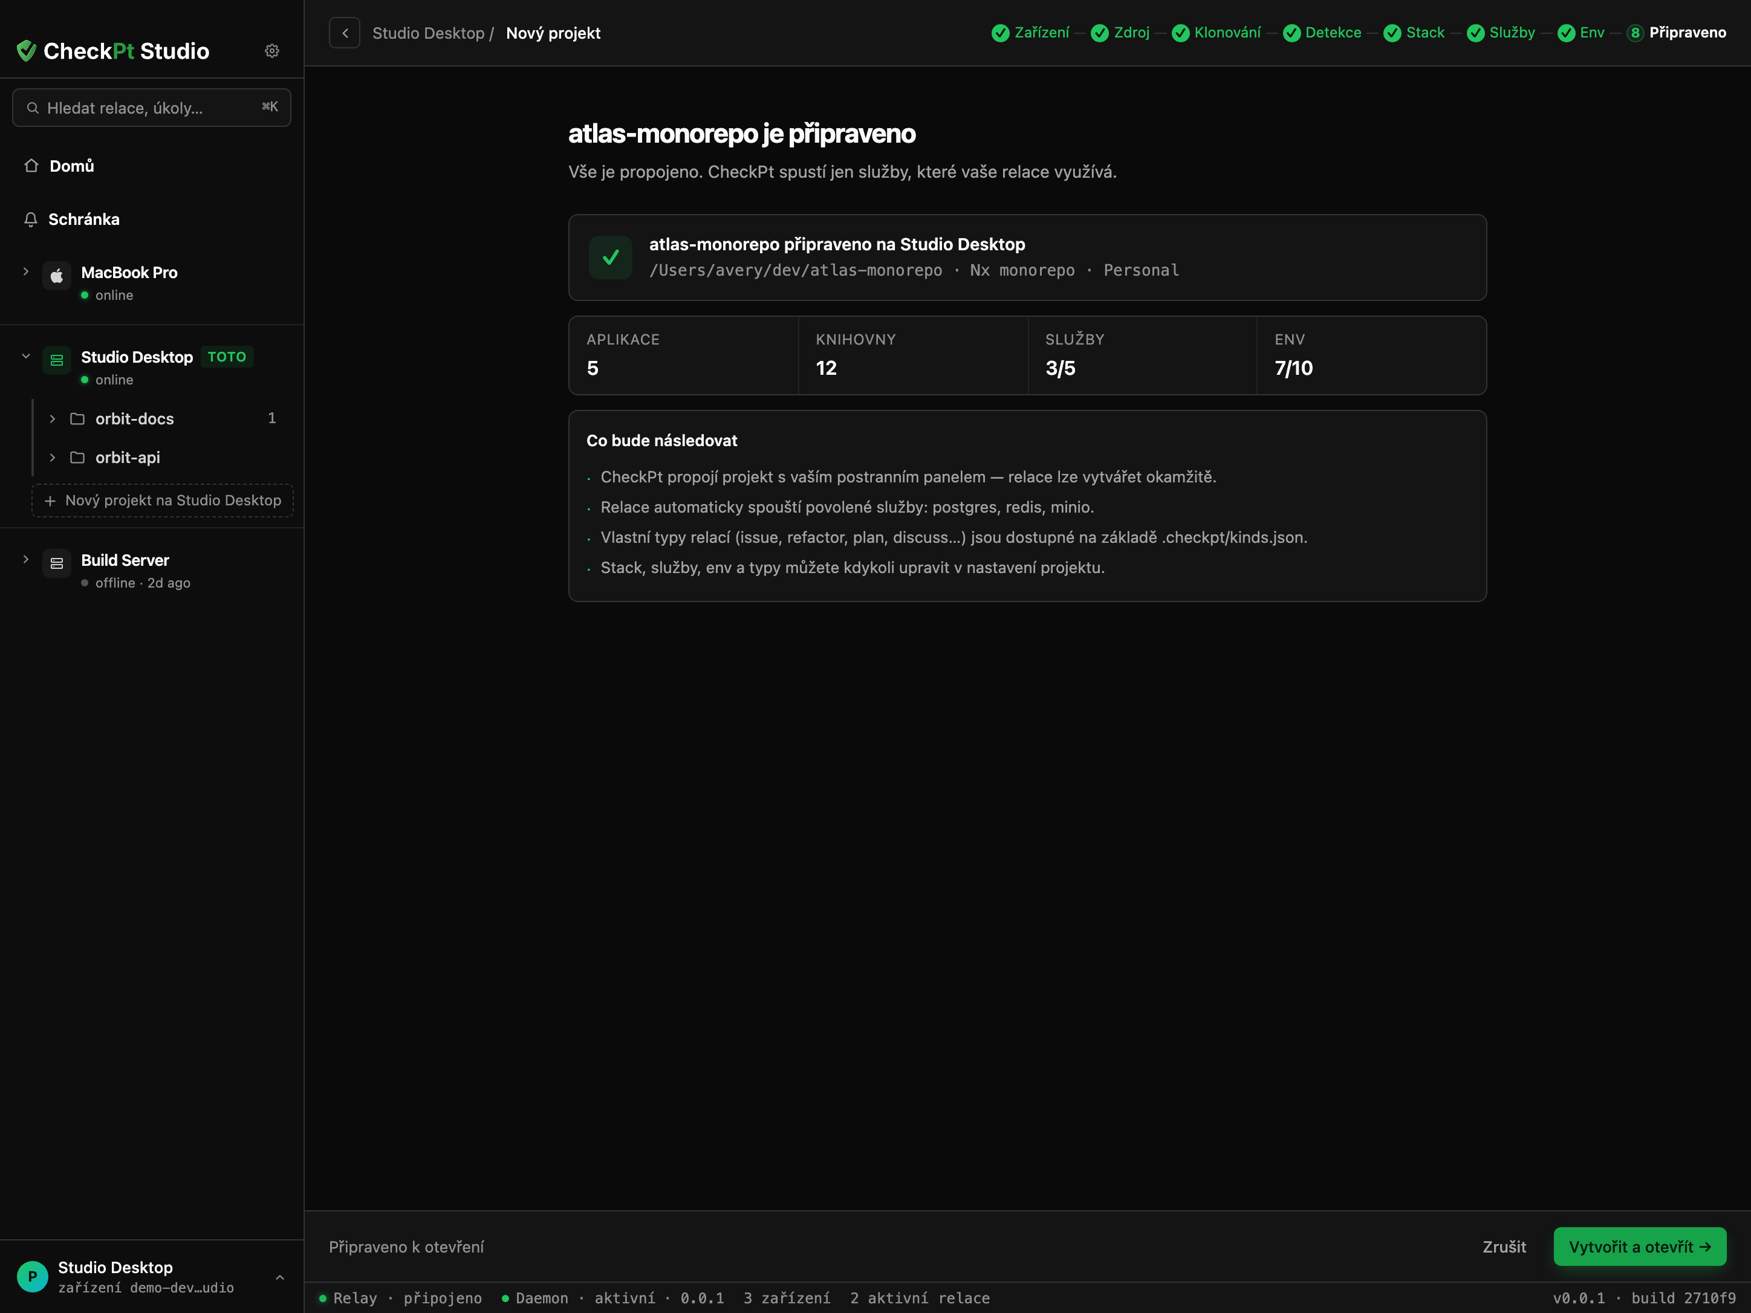Click the SLUŽBY 3/5 stat cell
1751x1313 pixels.
[x=1142, y=355]
